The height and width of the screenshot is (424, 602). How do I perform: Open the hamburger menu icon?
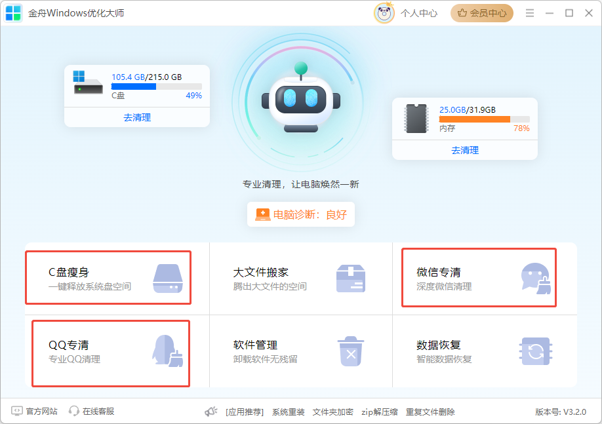pyautogui.click(x=530, y=13)
